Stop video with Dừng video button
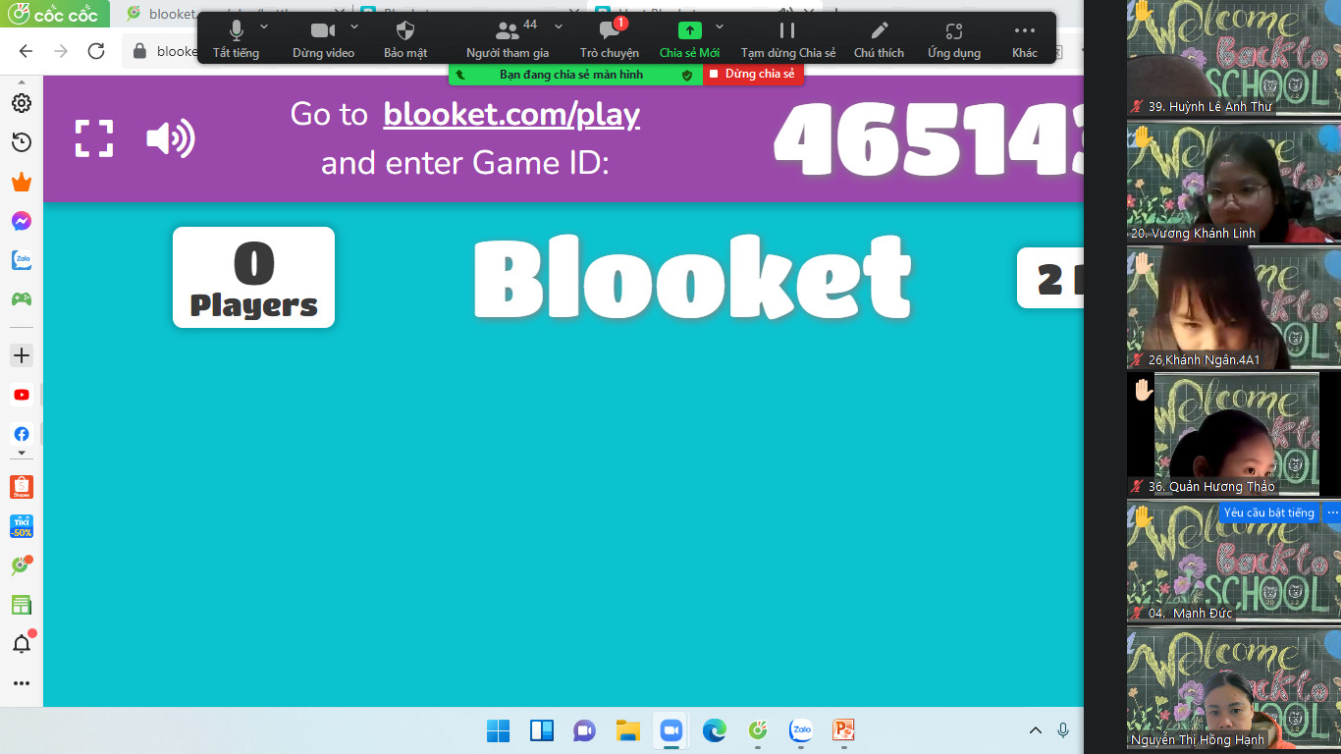 (323, 38)
